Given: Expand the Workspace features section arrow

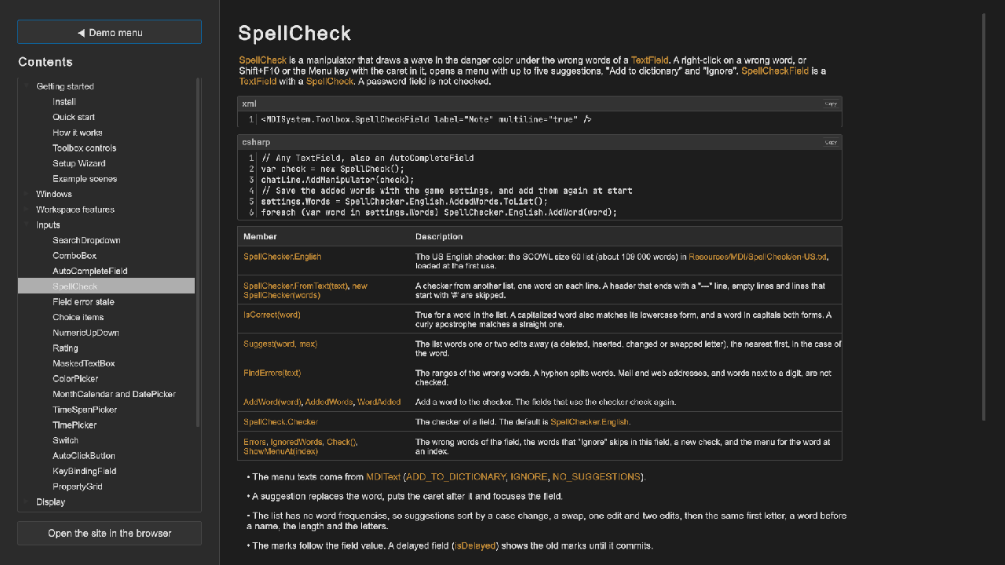Looking at the screenshot, I should [x=27, y=210].
